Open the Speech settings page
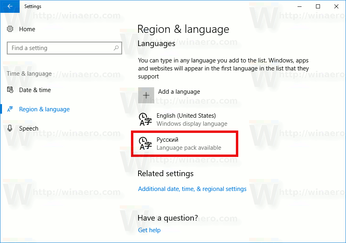The height and width of the screenshot is (243, 346). (x=28, y=128)
